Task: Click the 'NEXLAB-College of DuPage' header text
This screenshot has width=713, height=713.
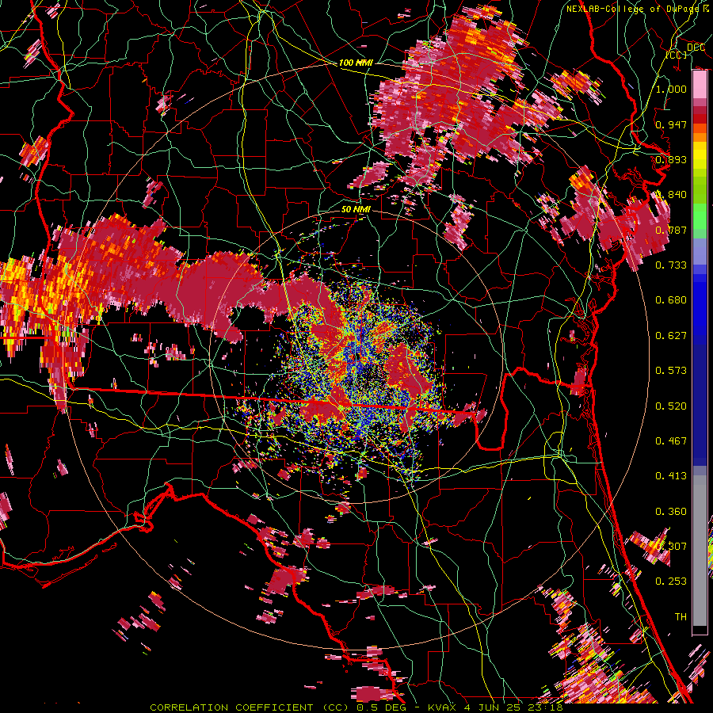Action: 633,9
